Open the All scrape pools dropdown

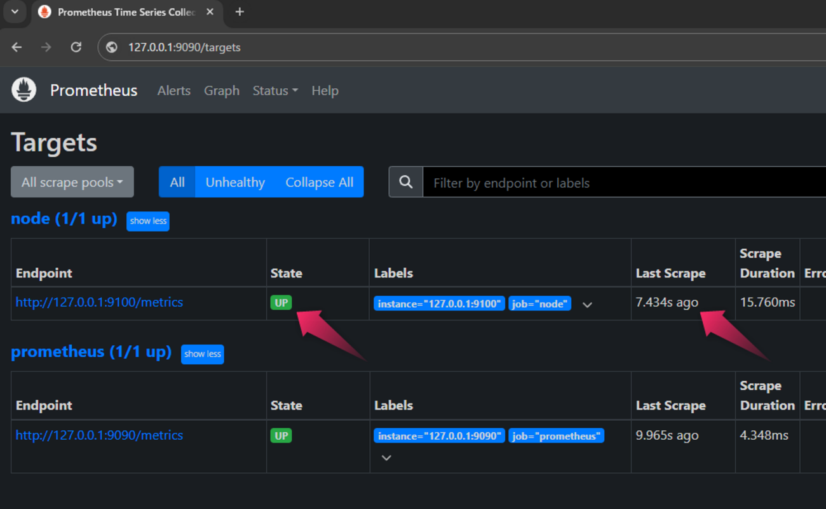tap(72, 182)
